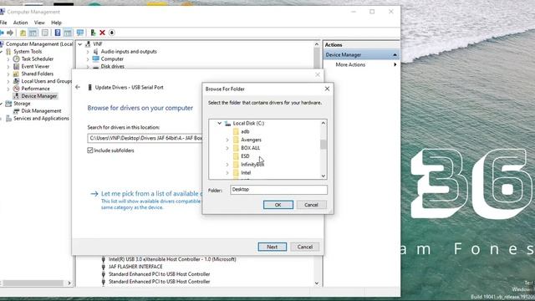Click the driver search location path field

pos(145,138)
